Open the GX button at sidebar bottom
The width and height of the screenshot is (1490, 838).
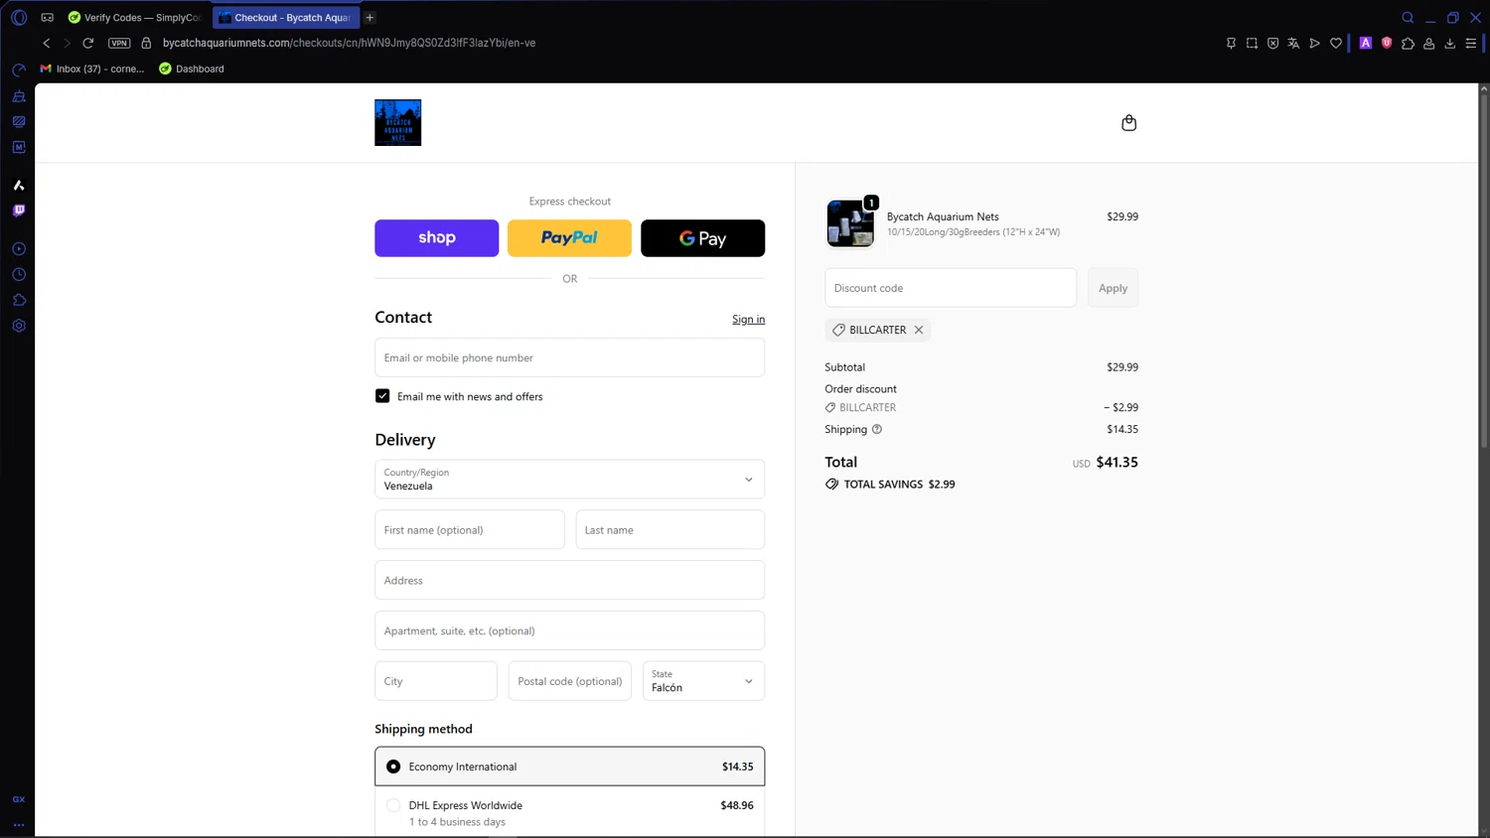19,799
